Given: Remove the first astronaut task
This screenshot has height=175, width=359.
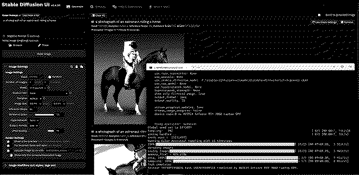Looking at the screenshot, I should 346,22.
